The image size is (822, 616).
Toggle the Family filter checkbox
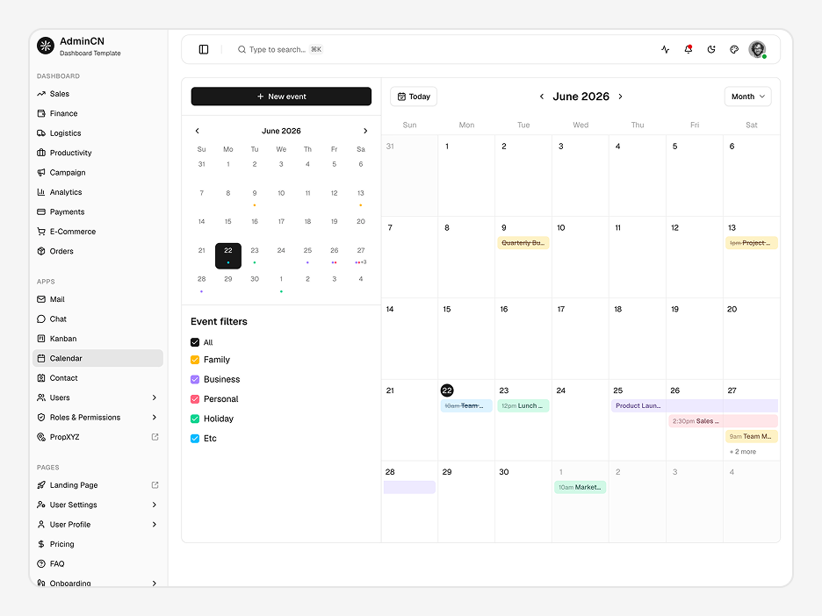pyautogui.click(x=195, y=360)
